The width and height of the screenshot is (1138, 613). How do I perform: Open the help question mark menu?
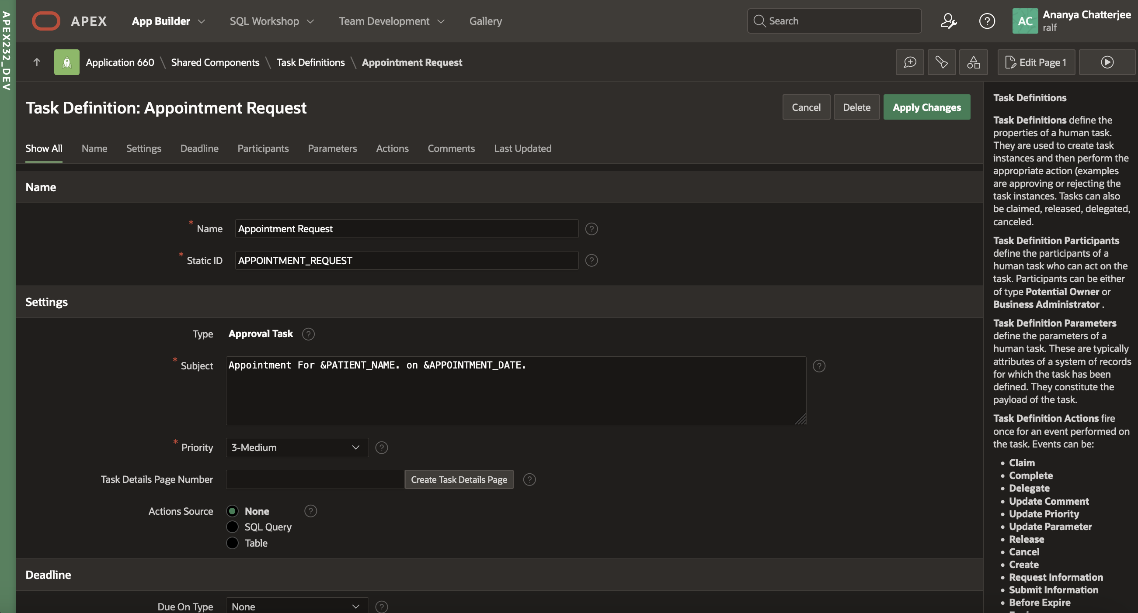coord(986,21)
